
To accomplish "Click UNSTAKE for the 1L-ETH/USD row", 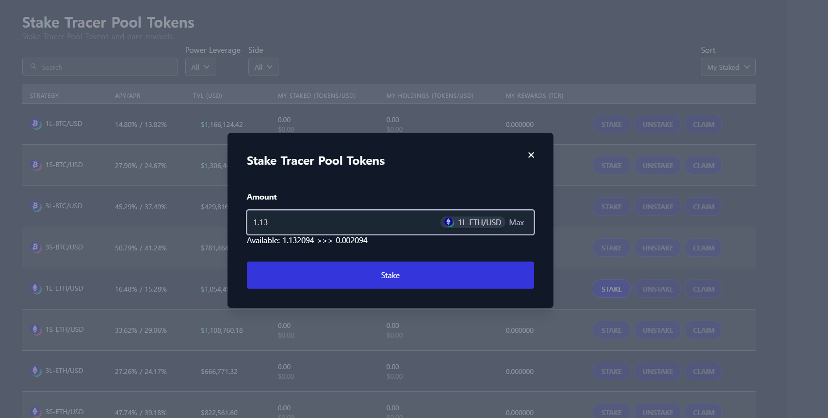I will point(658,289).
